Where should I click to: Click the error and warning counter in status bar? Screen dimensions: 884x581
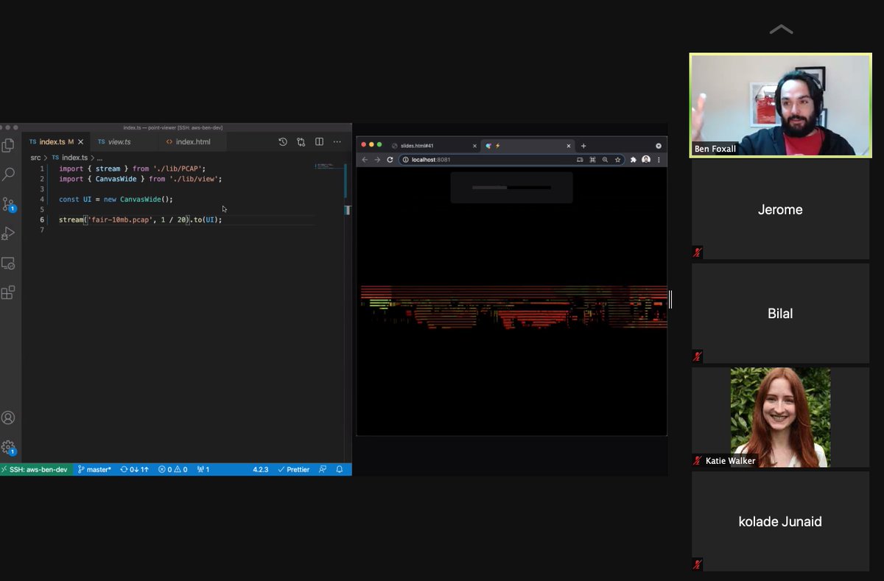point(172,469)
